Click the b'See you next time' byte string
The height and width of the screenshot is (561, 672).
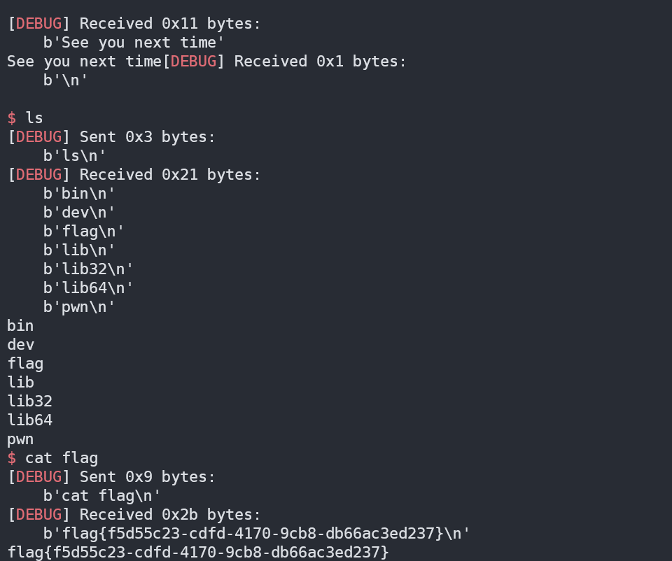(134, 43)
